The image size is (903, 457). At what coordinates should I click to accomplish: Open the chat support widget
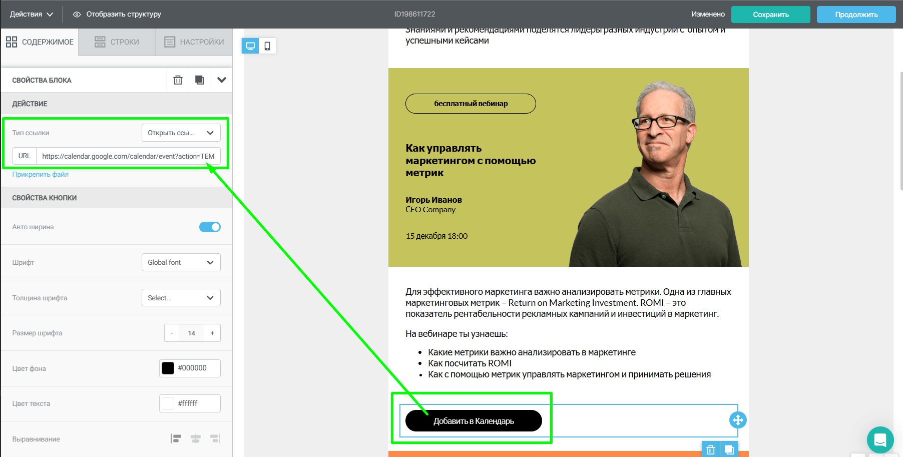880,440
